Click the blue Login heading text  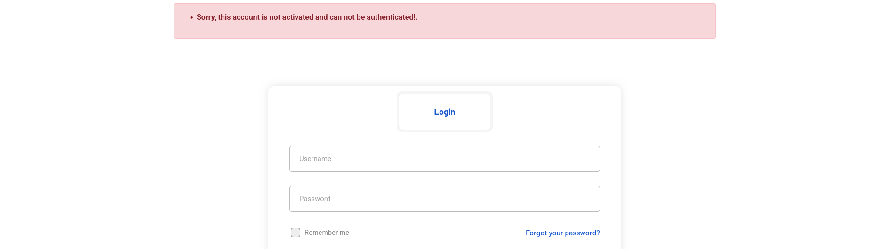445,112
